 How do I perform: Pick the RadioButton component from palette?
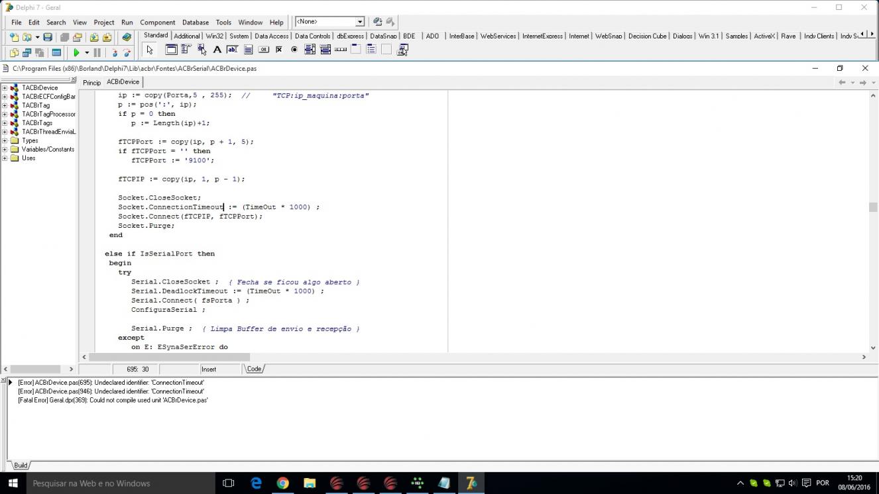[294, 50]
